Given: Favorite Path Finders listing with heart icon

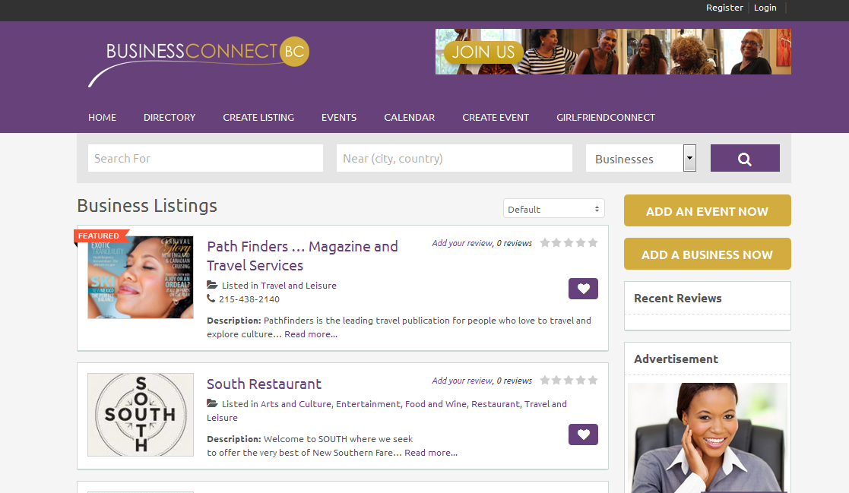Looking at the screenshot, I should click(x=583, y=289).
